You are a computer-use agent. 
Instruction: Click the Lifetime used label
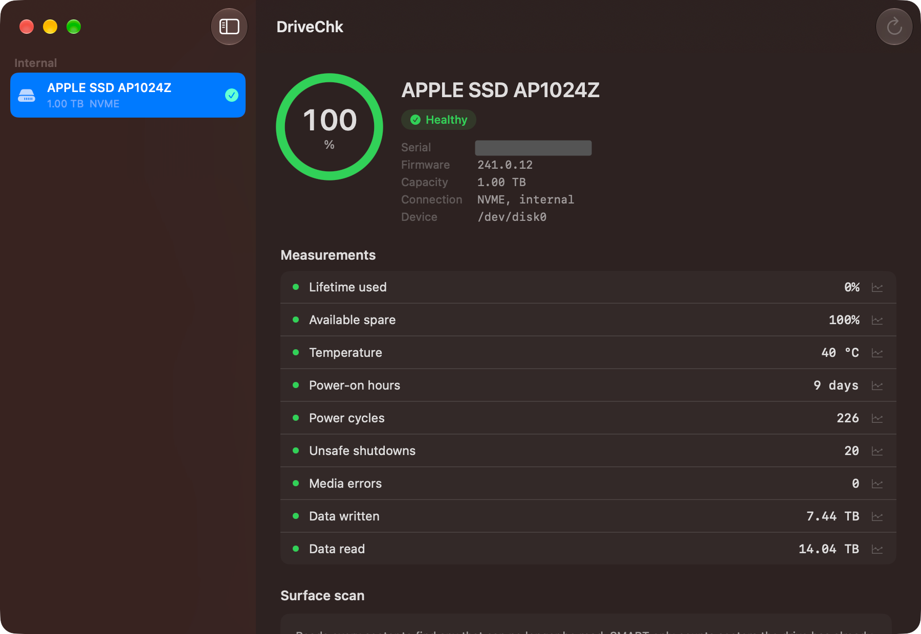pyautogui.click(x=348, y=287)
